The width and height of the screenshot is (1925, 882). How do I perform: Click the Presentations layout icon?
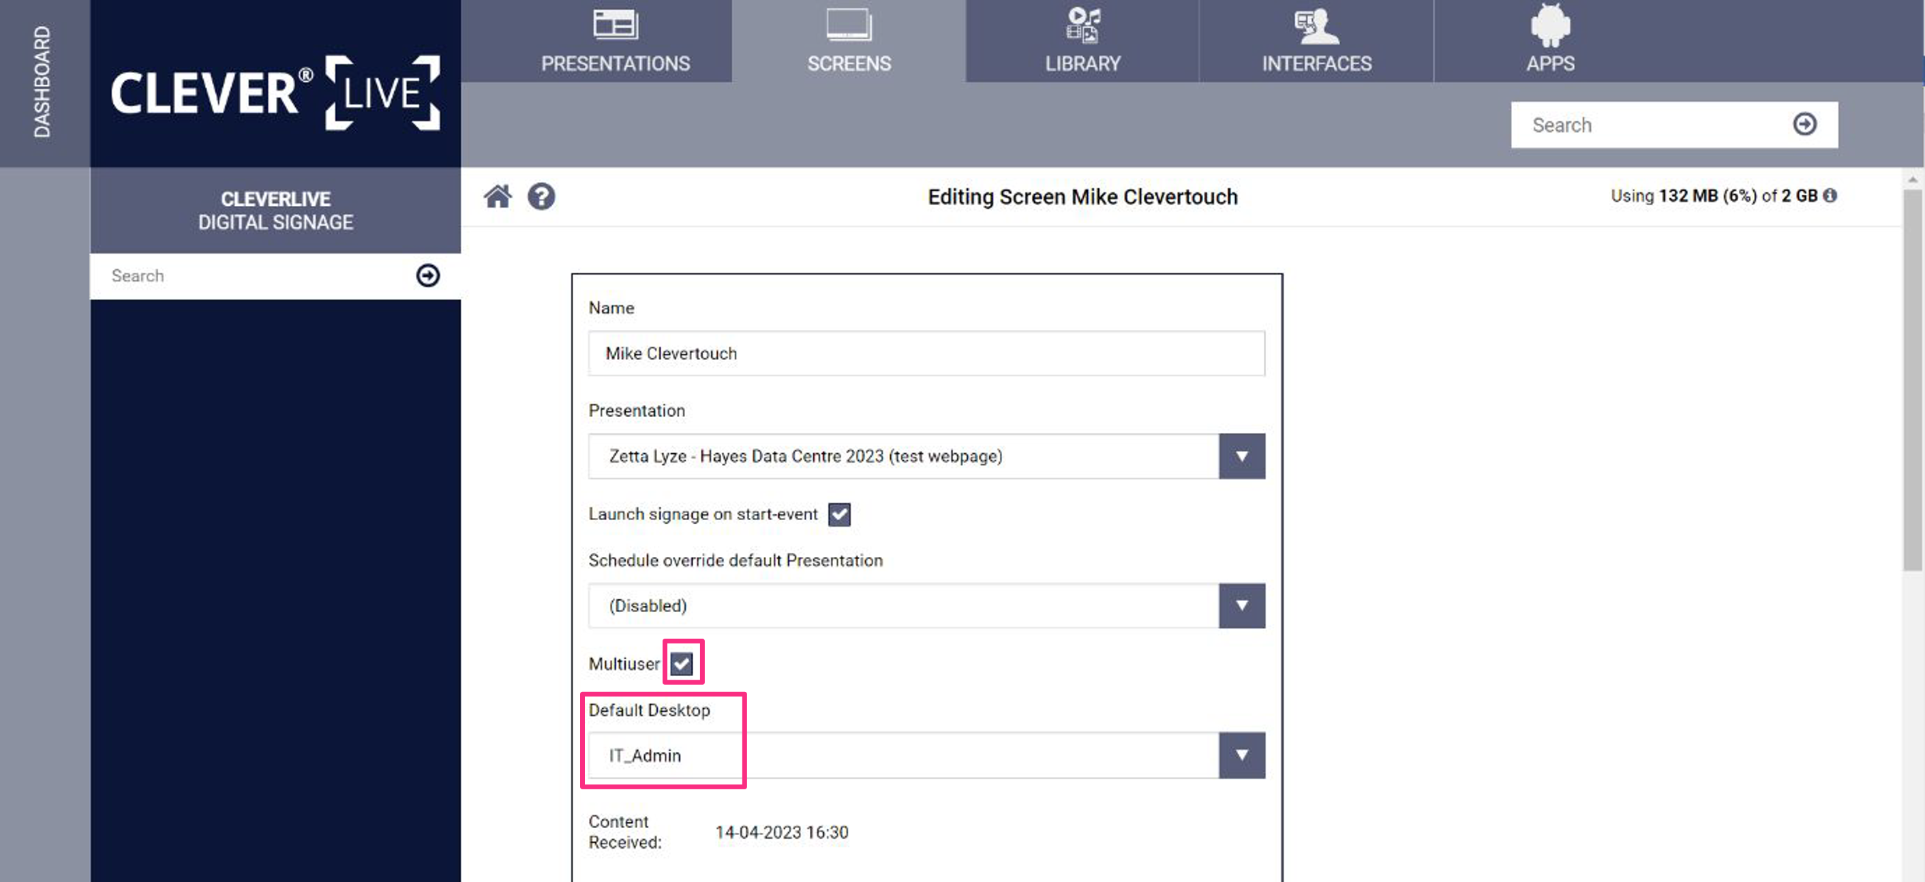point(615,24)
